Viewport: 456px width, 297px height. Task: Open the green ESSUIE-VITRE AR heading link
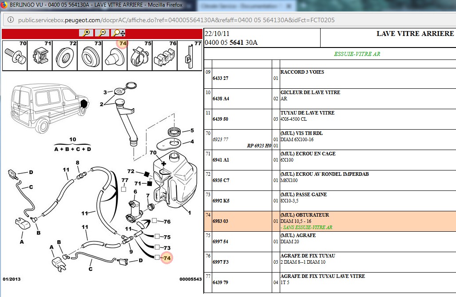[357, 54]
